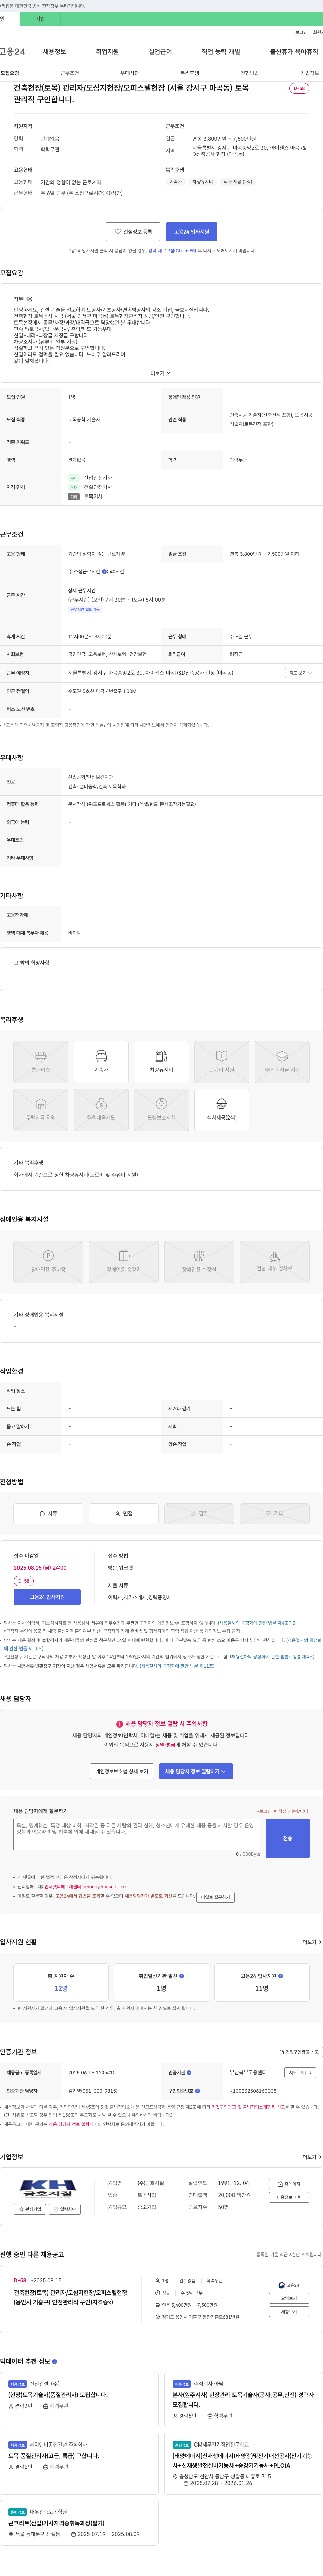Click the 직원대출제도 icon
Screen dimensions: 323x2576
(101, 1110)
